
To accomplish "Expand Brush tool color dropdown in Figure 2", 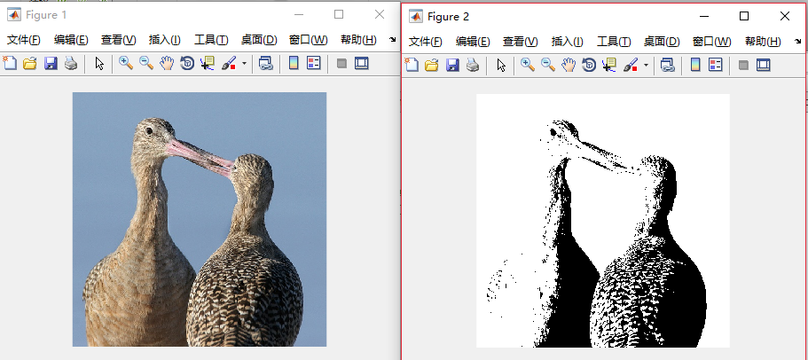I will coord(646,66).
